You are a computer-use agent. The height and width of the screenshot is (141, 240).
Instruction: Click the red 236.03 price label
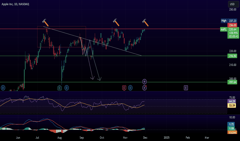(x=232, y=25)
